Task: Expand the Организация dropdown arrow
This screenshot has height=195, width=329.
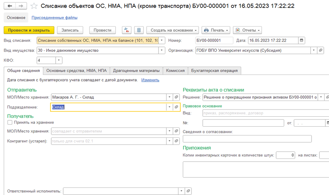Action: tap(314, 50)
